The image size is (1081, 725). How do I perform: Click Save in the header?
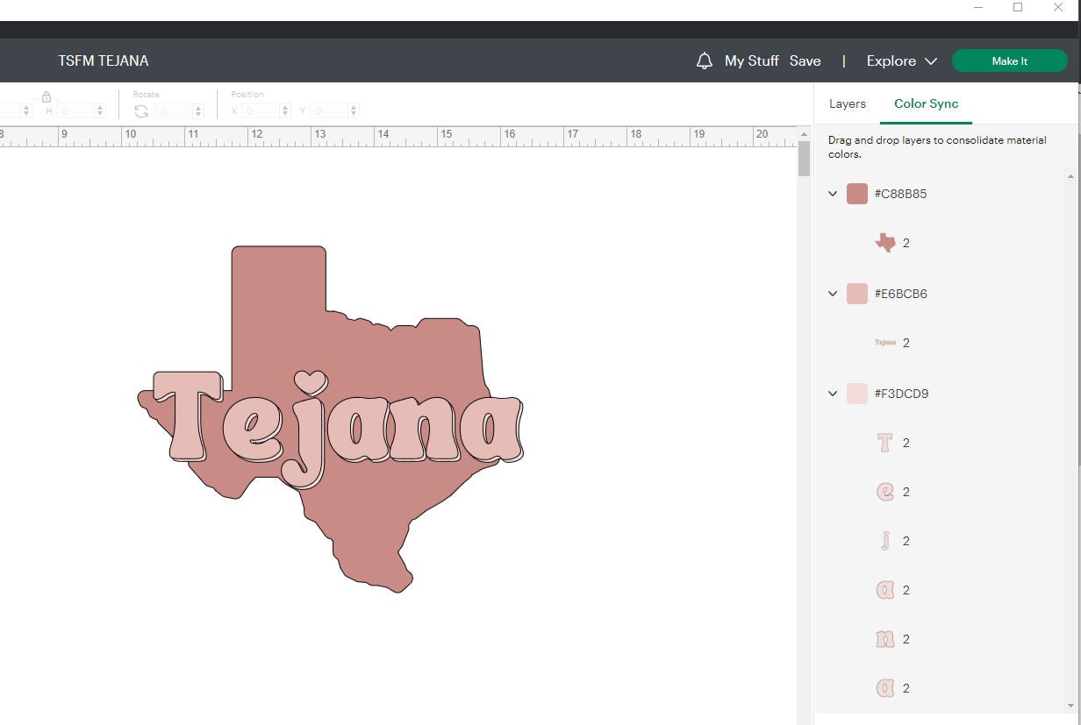[x=805, y=60]
